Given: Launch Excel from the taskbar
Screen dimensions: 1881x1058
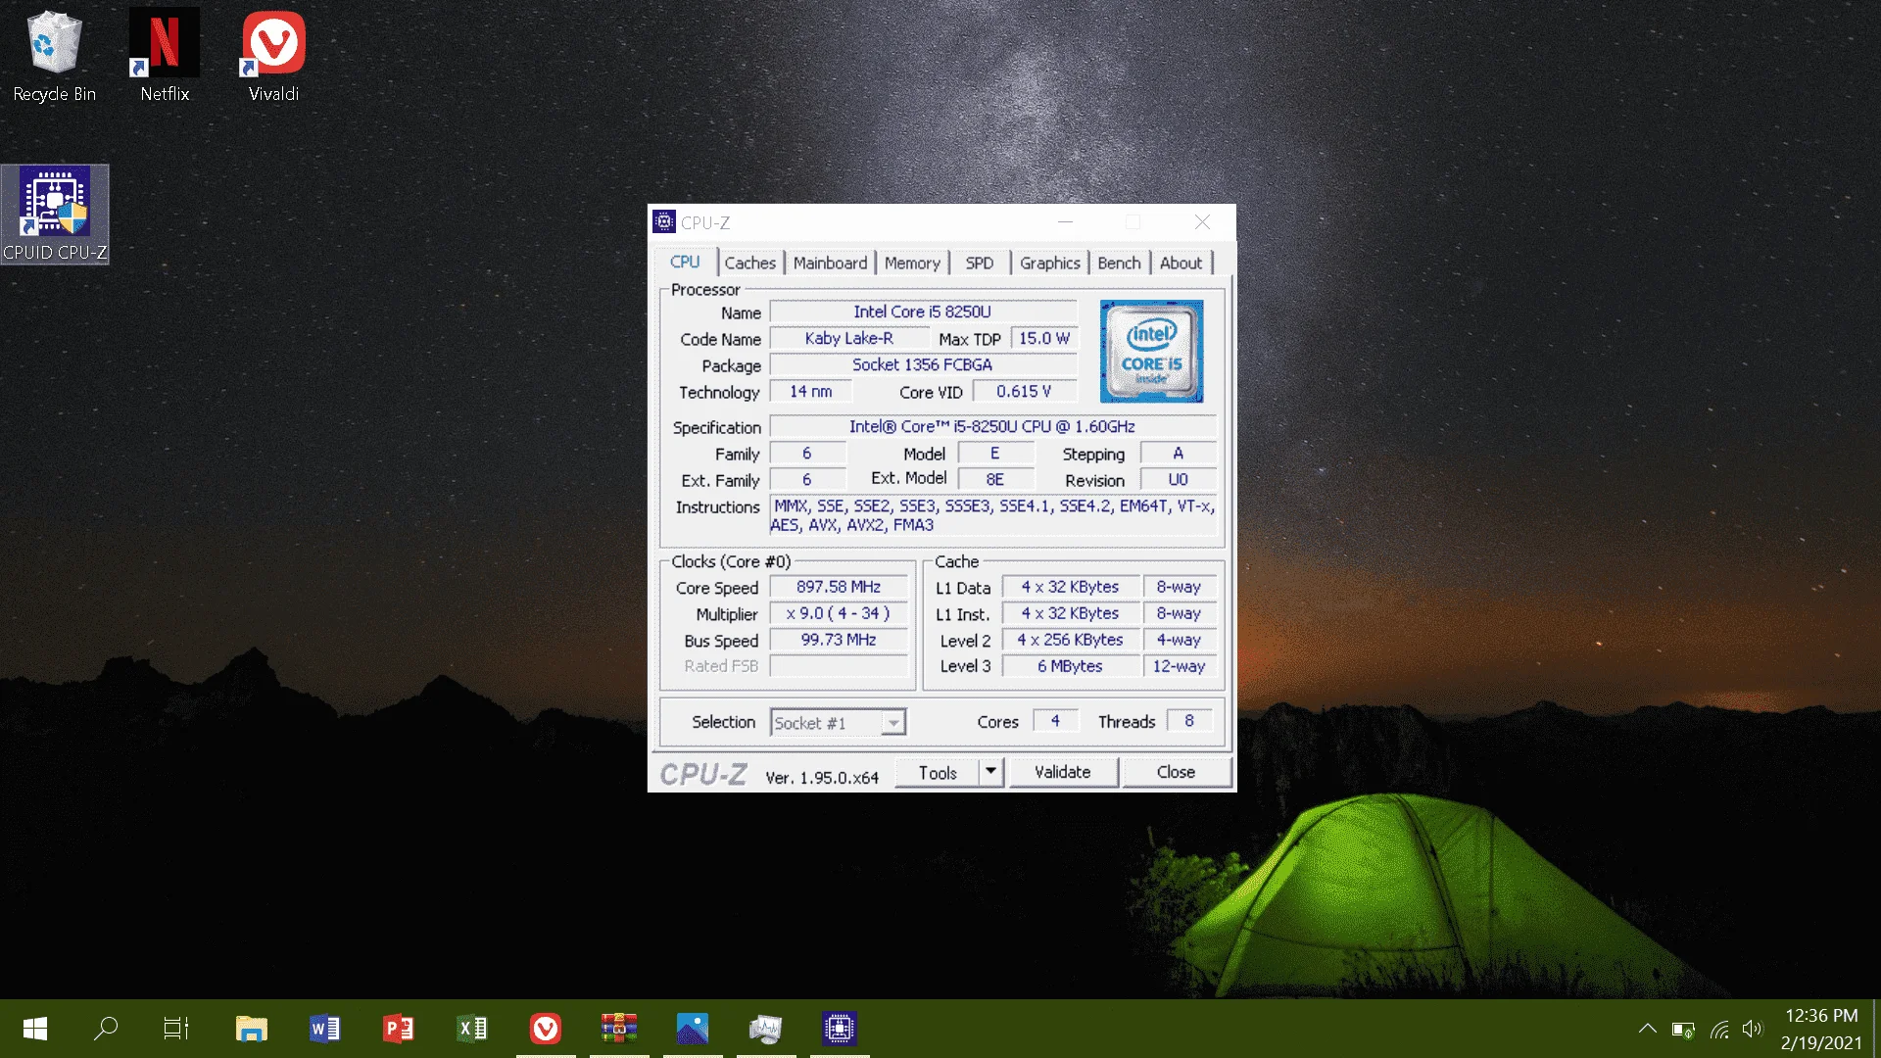Looking at the screenshot, I should tap(472, 1029).
